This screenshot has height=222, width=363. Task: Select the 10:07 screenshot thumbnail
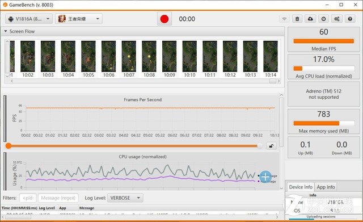[x=129, y=59]
